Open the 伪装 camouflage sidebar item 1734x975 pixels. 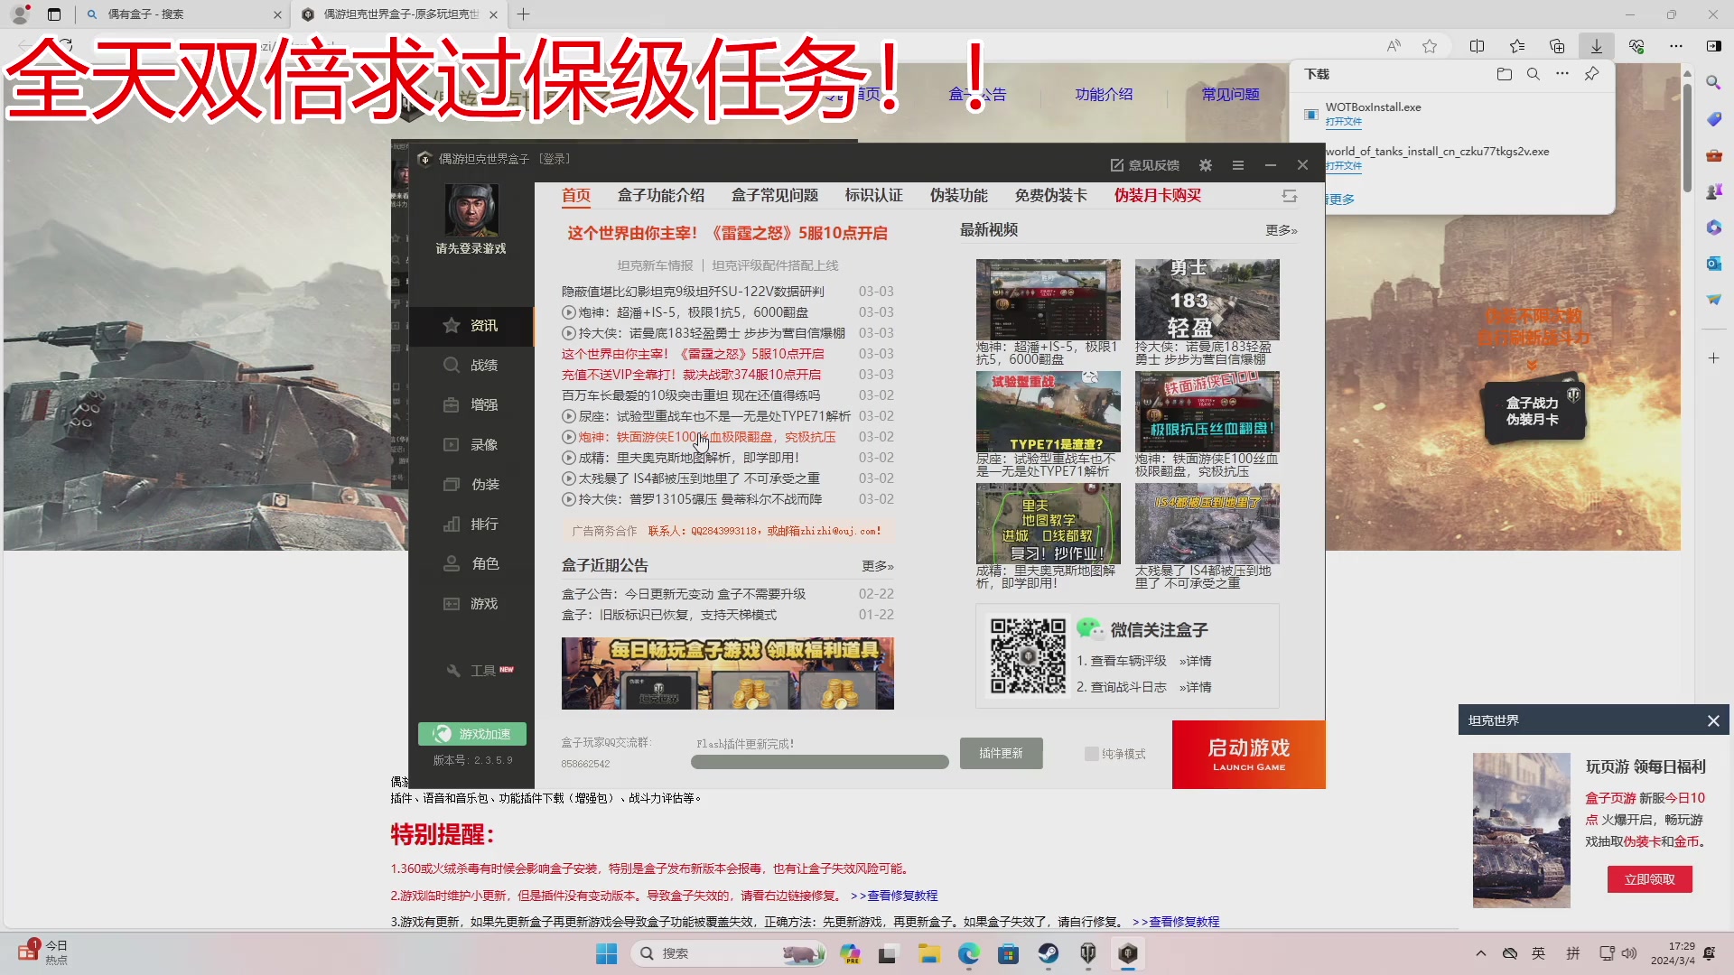pyautogui.click(x=471, y=485)
